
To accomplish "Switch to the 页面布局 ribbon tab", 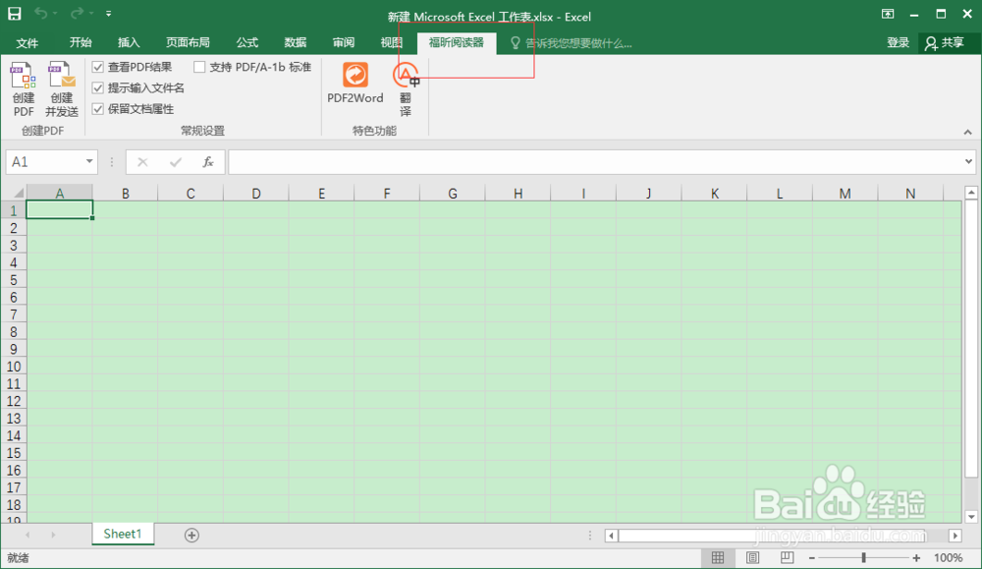I will [x=188, y=42].
